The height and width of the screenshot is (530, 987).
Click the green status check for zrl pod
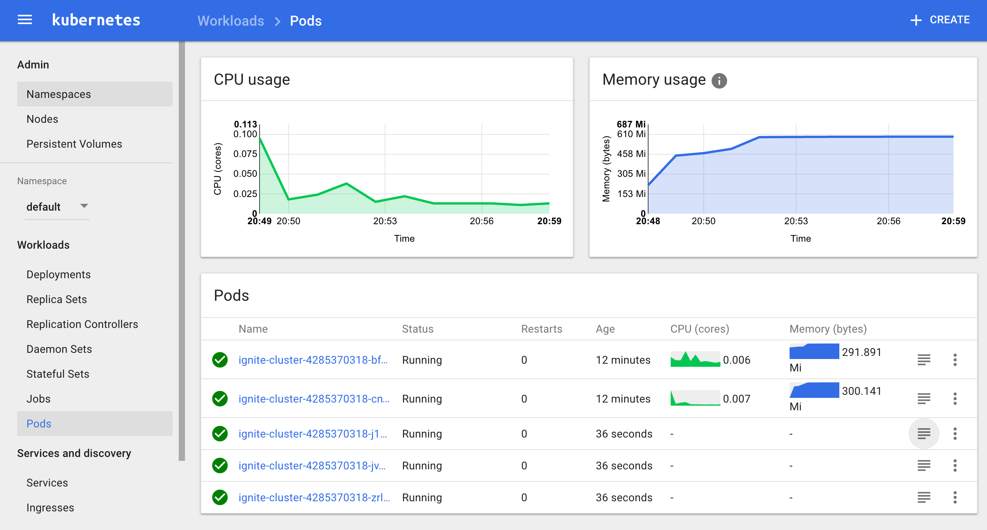[220, 497]
